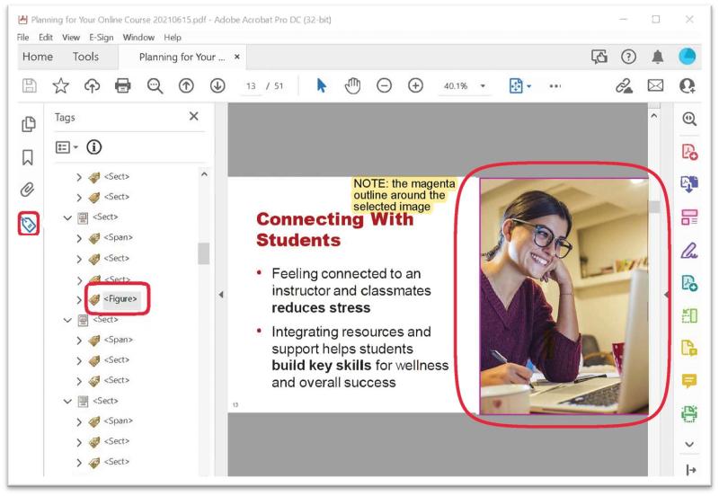Open the zoom level dropdown arrow
The image size is (719, 496).
pos(483,85)
